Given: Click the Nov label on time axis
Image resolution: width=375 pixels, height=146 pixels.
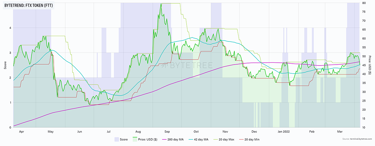Looking at the screenshot, I should coord(225,132).
